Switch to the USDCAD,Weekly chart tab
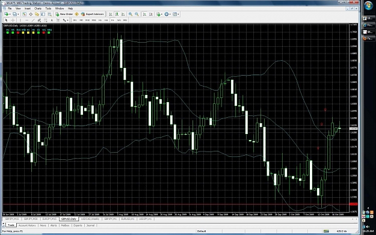 click(x=90, y=219)
